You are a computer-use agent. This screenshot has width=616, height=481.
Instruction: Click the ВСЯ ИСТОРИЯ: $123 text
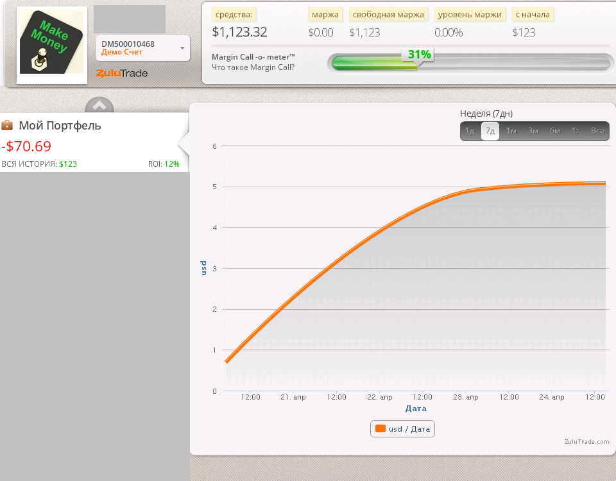pyautogui.click(x=39, y=164)
